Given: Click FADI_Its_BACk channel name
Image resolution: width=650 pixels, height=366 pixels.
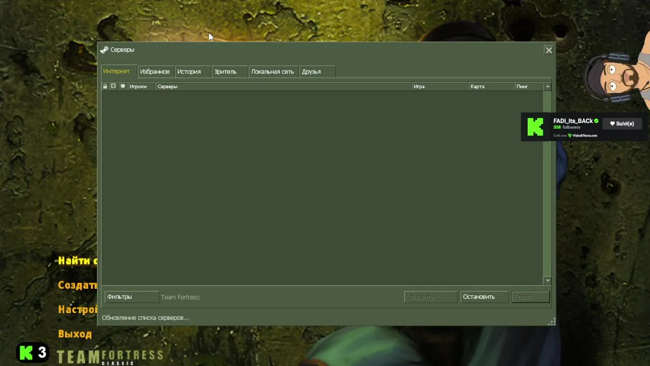Looking at the screenshot, I should click(x=573, y=121).
